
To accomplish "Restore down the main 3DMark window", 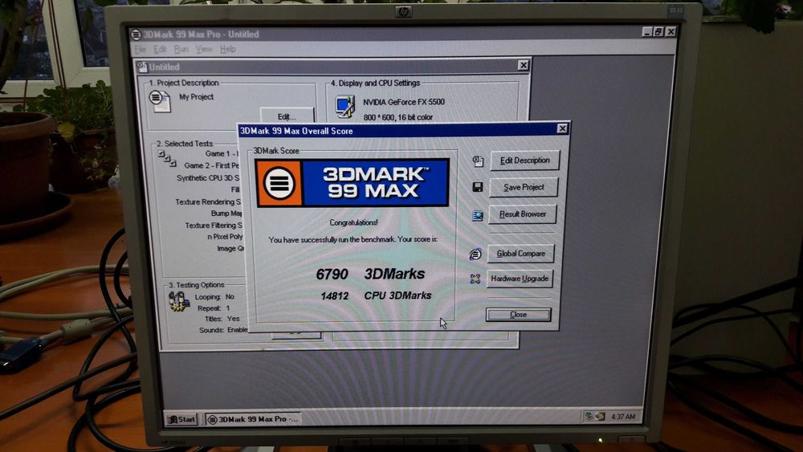I will click(658, 32).
